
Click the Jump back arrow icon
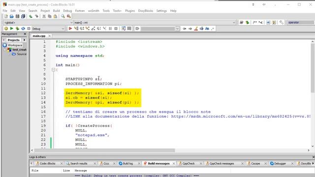point(185,29)
